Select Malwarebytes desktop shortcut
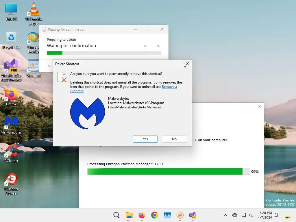The height and width of the screenshot is (222, 296). 11,125
